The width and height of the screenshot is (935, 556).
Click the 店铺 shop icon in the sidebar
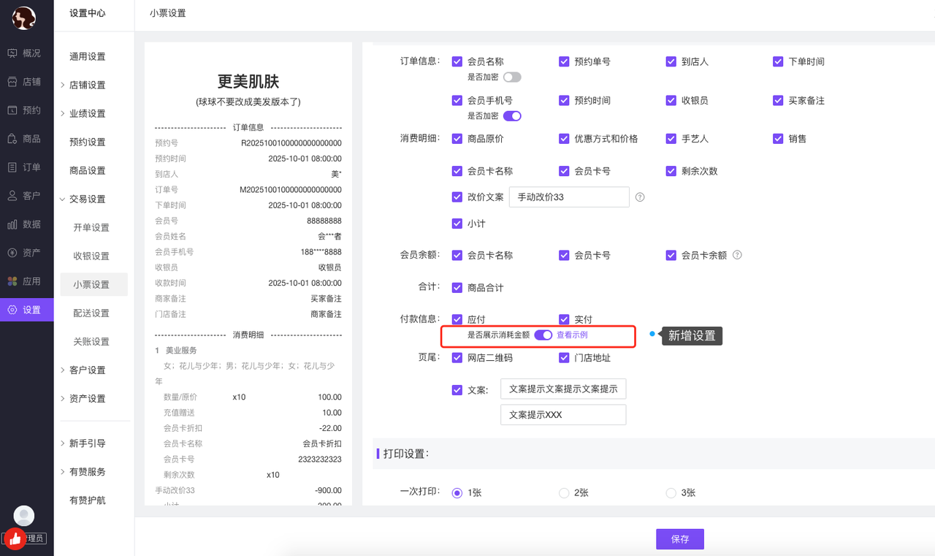point(12,82)
